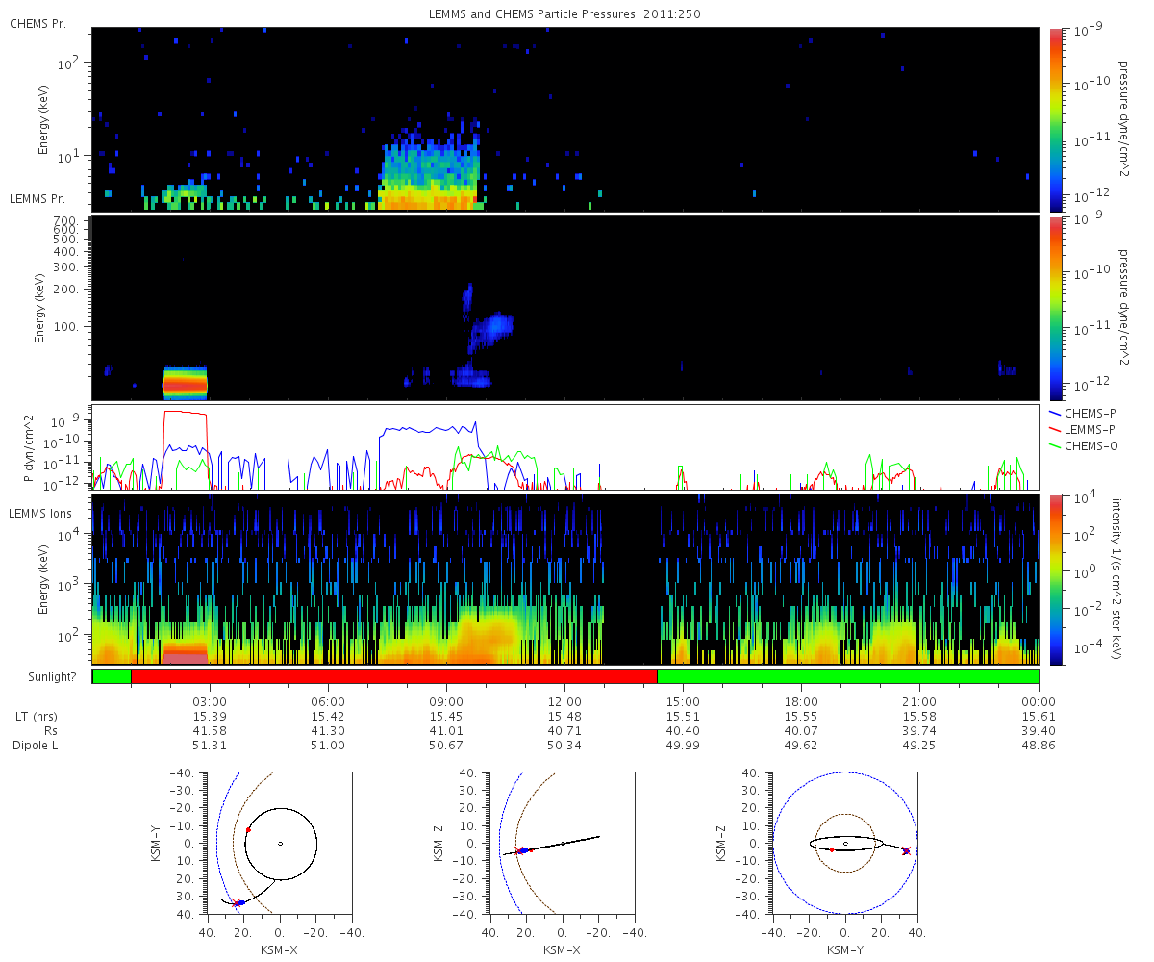Click the Dipole L value 48.86
The image size is (1154, 962).
(x=1039, y=746)
